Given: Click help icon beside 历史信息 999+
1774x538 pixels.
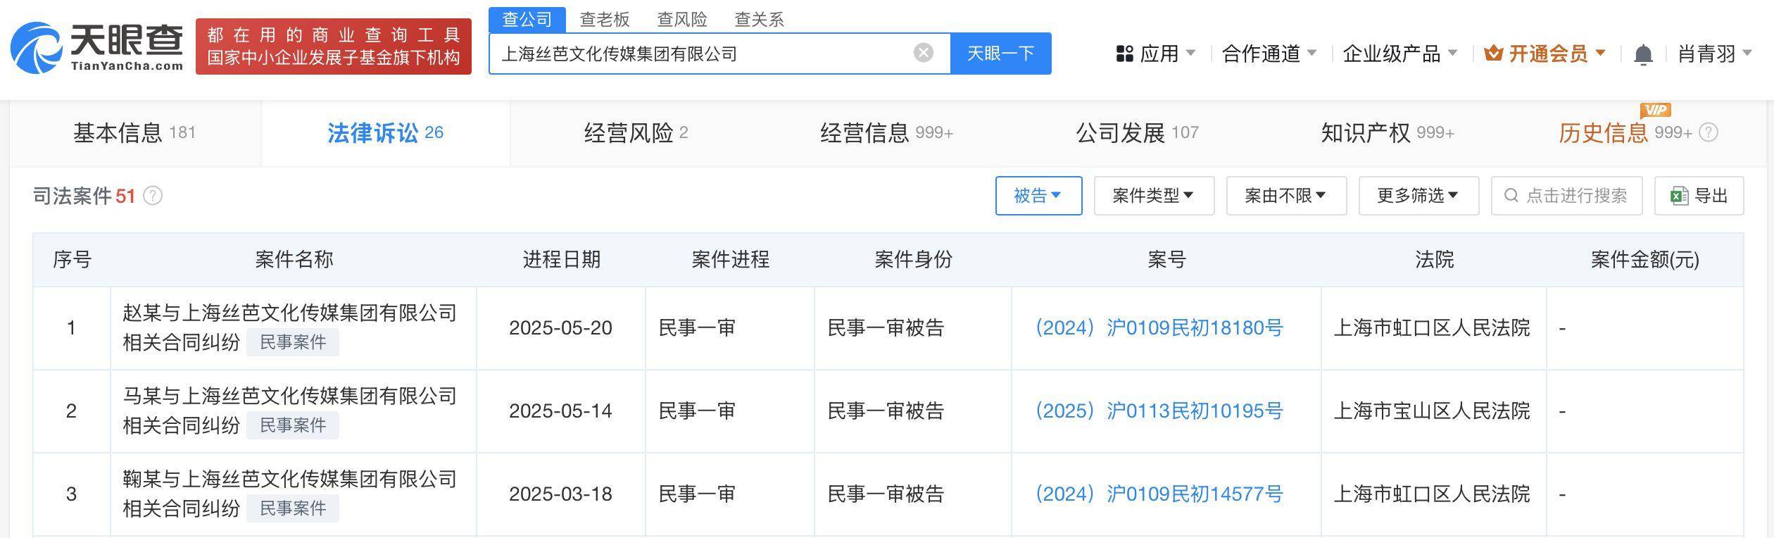Looking at the screenshot, I should coord(1709,132).
